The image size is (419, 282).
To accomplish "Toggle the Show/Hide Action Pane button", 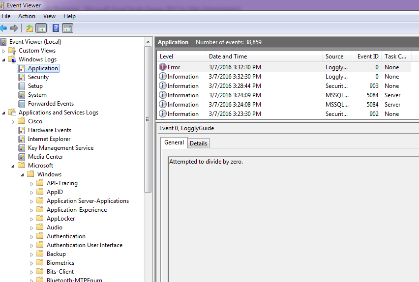I will click(68, 28).
